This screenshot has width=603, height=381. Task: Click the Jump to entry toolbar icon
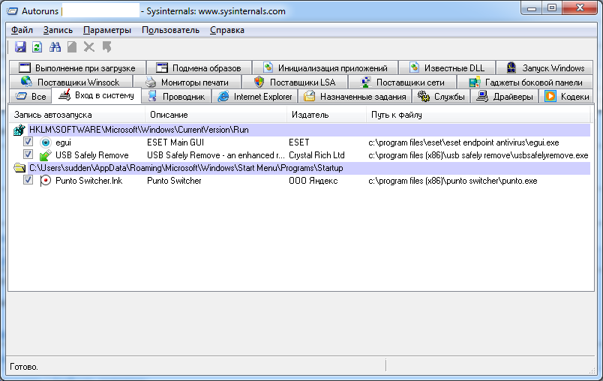click(106, 47)
